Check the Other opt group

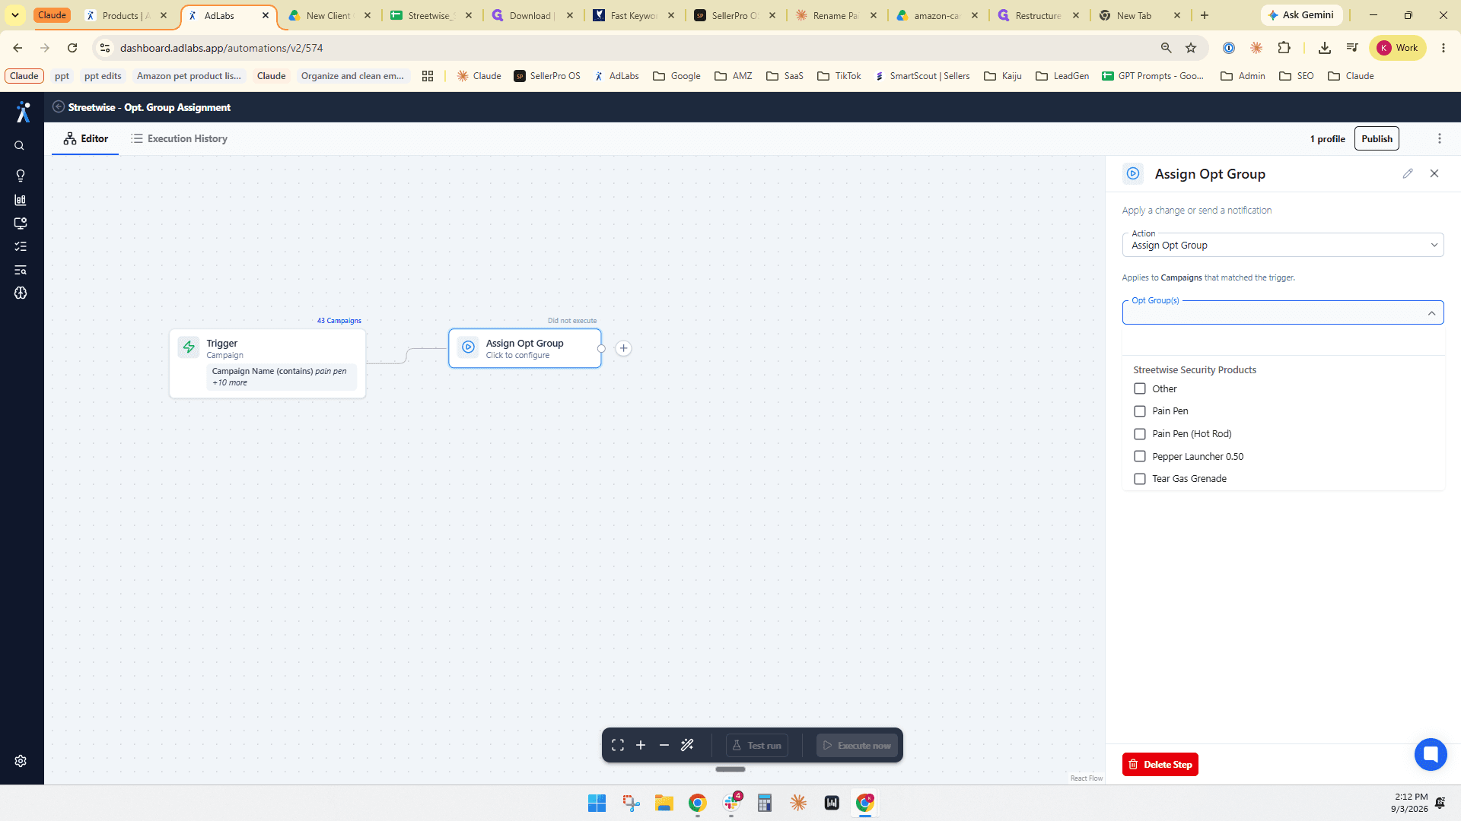point(1140,388)
